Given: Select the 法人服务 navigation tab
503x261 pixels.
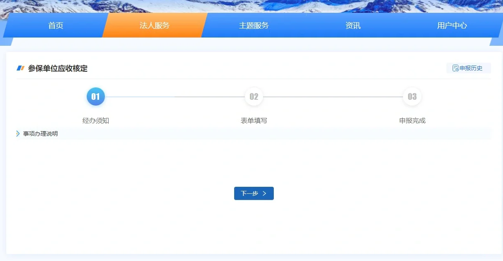Looking at the screenshot, I should [154, 26].
